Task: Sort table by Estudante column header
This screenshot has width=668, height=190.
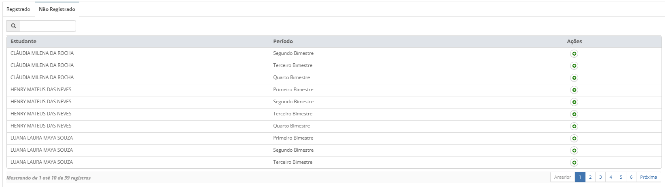Action: pyautogui.click(x=23, y=42)
